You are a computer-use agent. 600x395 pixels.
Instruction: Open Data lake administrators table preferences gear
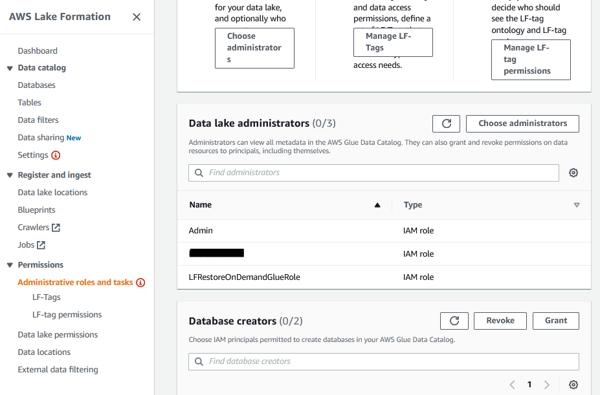point(573,173)
